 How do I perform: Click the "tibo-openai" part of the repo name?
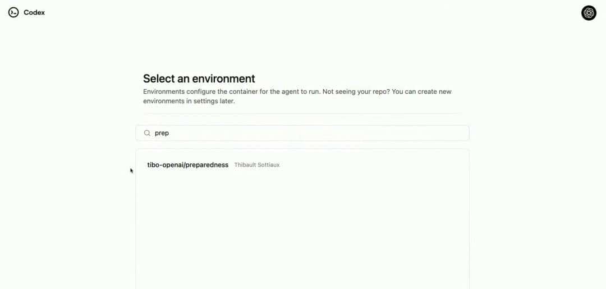(164, 165)
